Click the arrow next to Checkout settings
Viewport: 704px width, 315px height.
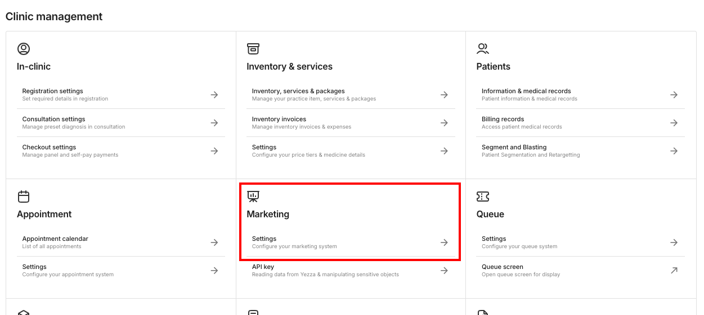tap(214, 151)
